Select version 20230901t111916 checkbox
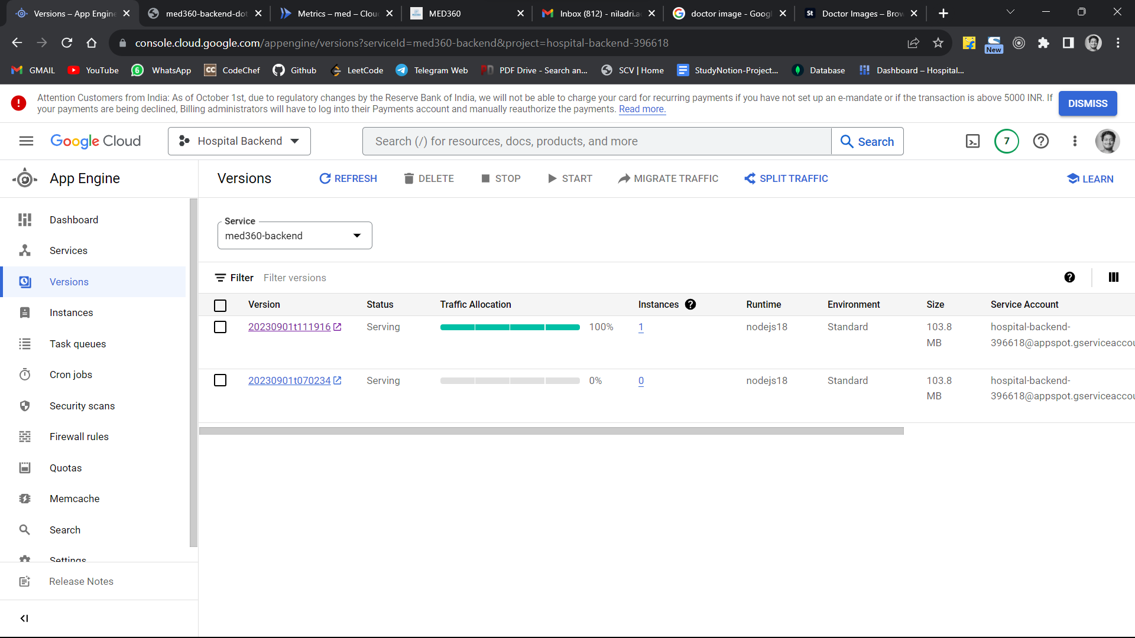The width and height of the screenshot is (1135, 638). pos(220,327)
